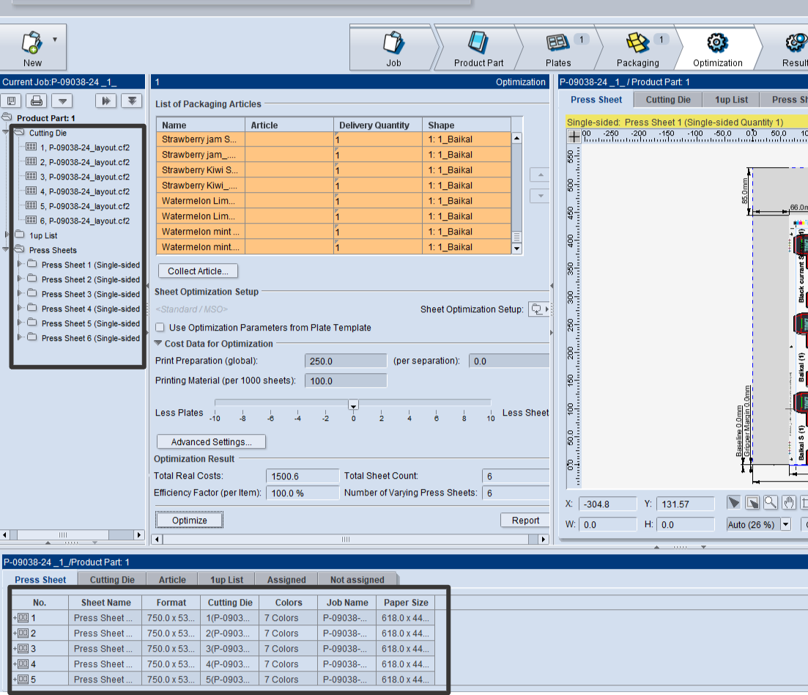
Task: Click the double right arrow expand icon
Action: (106, 100)
